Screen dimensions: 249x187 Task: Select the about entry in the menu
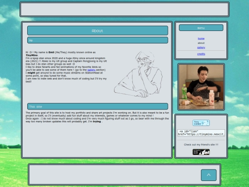201,43
